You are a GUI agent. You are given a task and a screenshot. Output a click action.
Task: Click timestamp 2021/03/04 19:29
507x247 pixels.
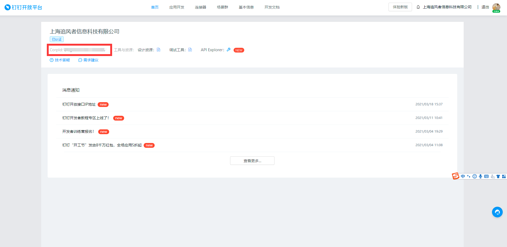429,132
